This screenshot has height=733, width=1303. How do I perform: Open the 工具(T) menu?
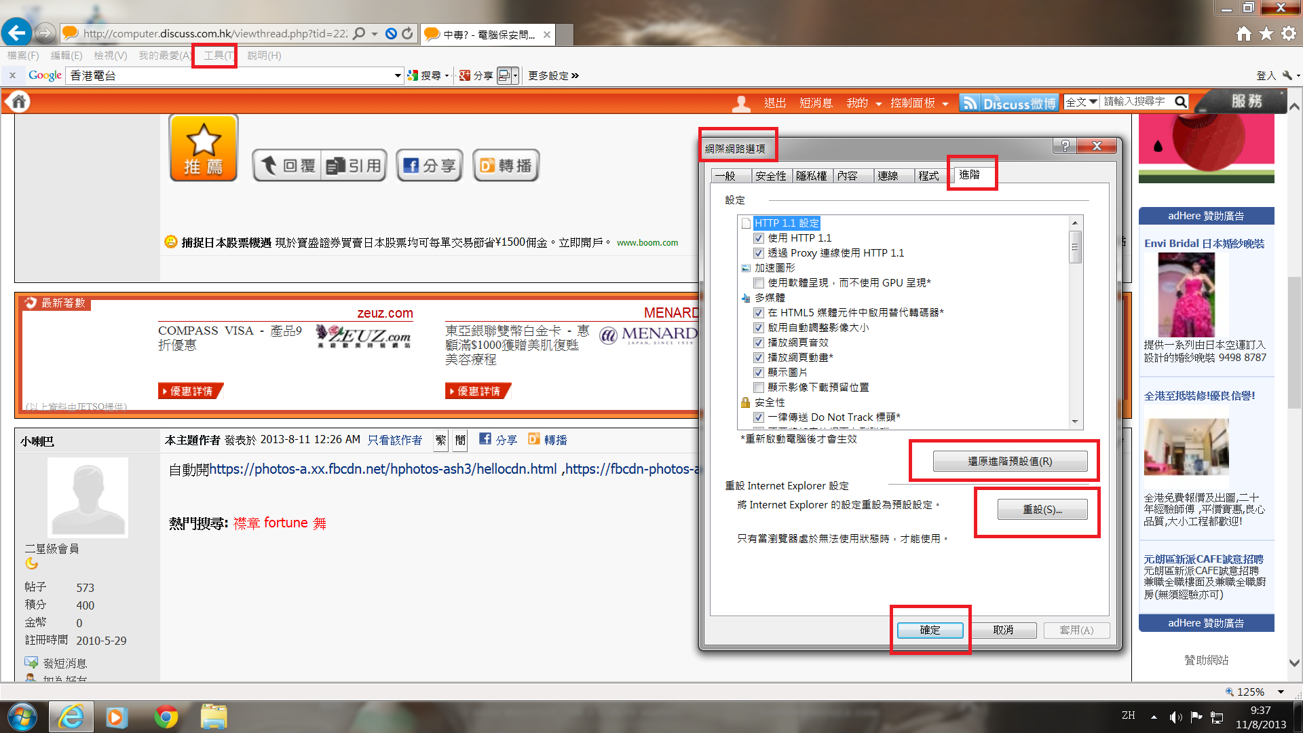click(x=219, y=56)
